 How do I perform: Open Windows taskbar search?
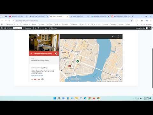click(x=59, y=98)
